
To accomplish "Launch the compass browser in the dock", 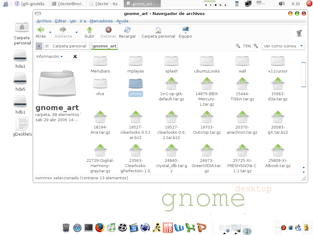I will [x=77, y=228].
